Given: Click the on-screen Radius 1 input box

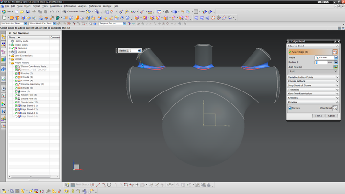Looking at the screenshot, I should point(133,51).
